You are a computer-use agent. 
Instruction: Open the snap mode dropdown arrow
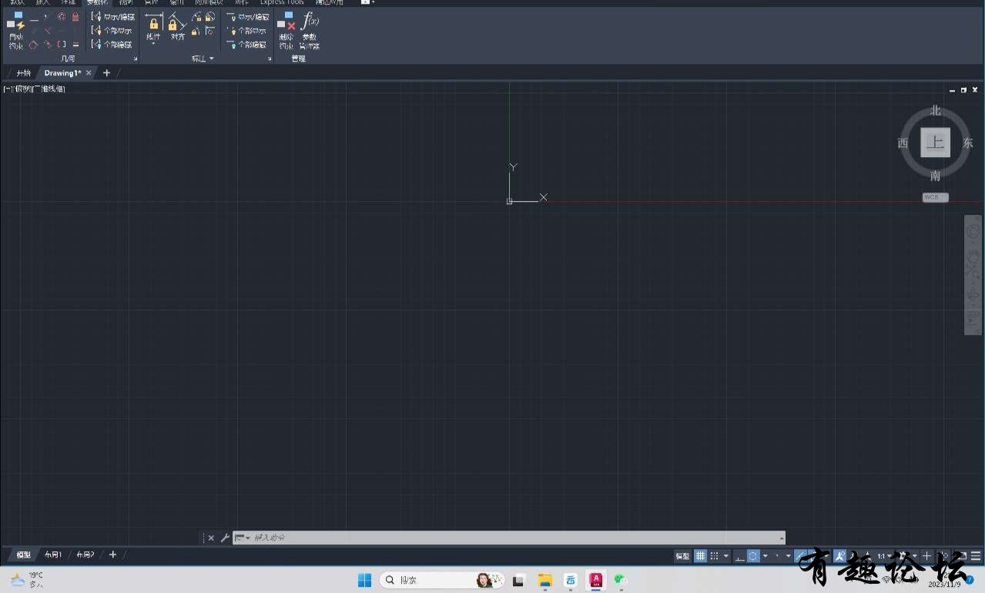coord(726,556)
